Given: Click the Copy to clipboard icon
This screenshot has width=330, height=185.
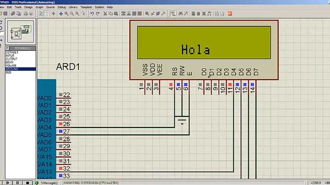Looking at the screenshot, I should pyautogui.click(x=110, y=14).
